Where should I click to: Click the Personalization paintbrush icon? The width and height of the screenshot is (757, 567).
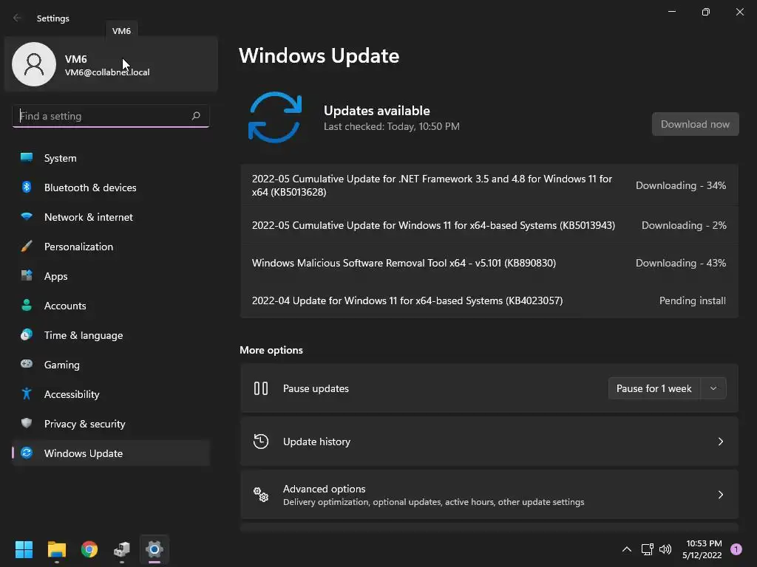[x=27, y=247]
